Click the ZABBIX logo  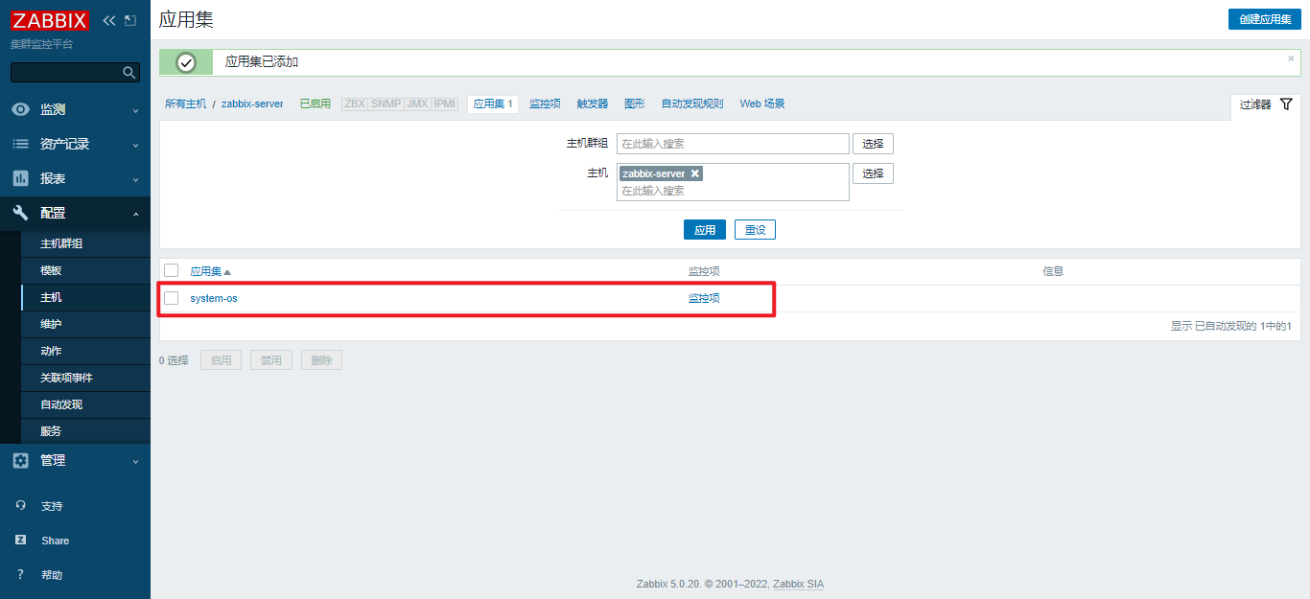coord(50,21)
